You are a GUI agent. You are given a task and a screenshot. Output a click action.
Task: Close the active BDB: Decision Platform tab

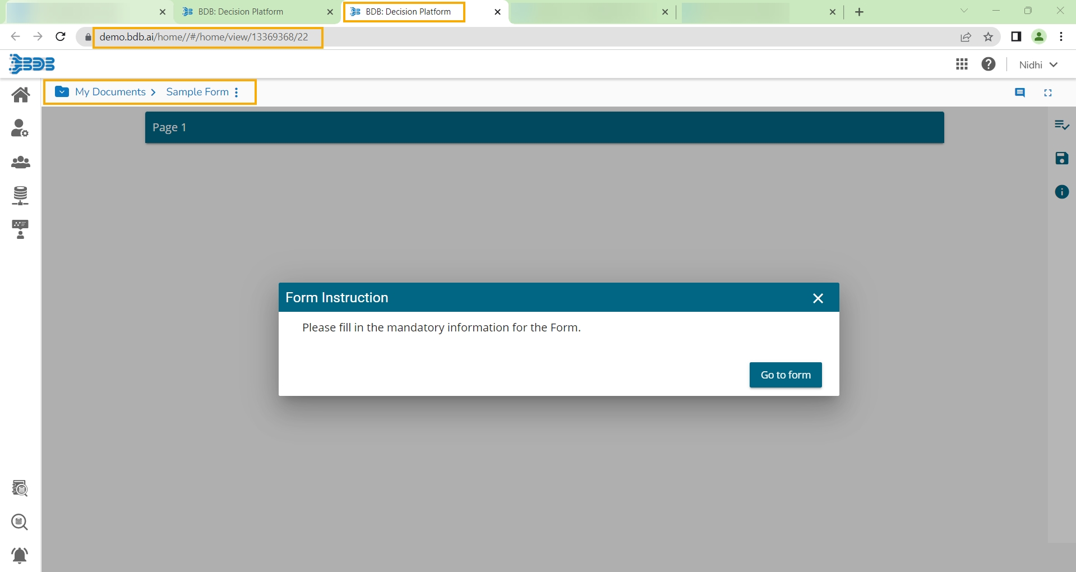pyautogui.click(x=497, y=12)
